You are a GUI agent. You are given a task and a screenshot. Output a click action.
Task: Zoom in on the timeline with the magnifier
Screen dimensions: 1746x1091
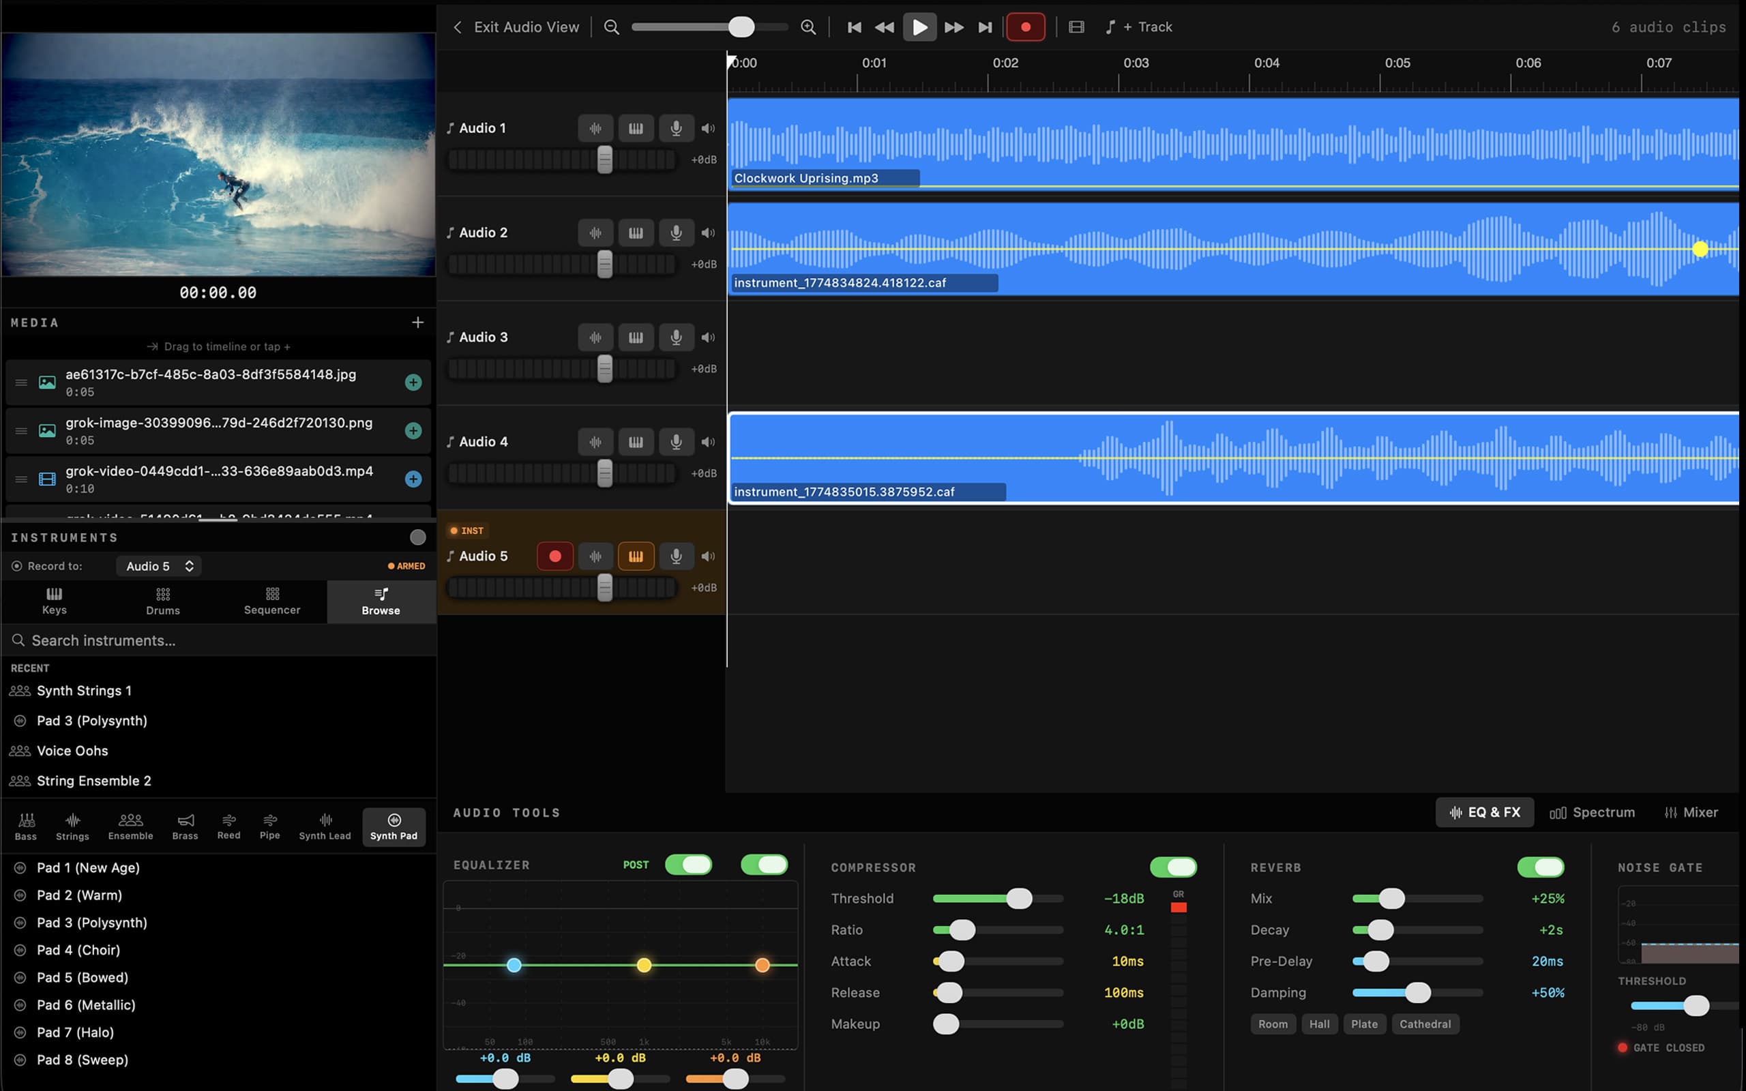click(x=808, y=27)
